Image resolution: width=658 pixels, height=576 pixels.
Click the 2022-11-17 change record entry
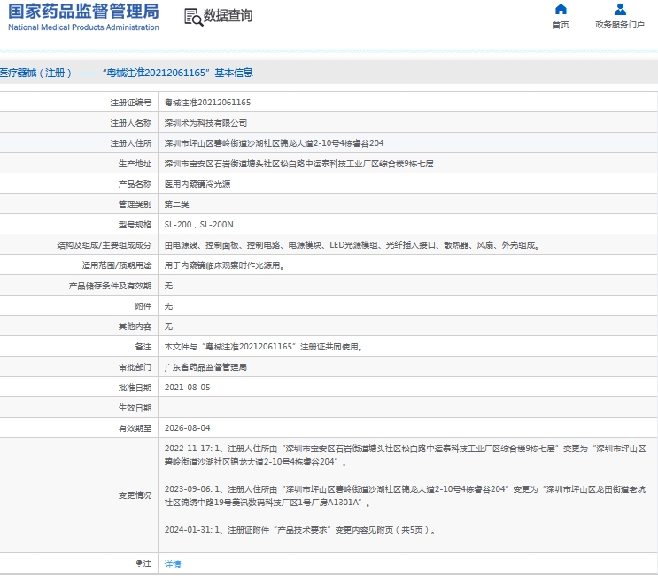click(405, 456)
